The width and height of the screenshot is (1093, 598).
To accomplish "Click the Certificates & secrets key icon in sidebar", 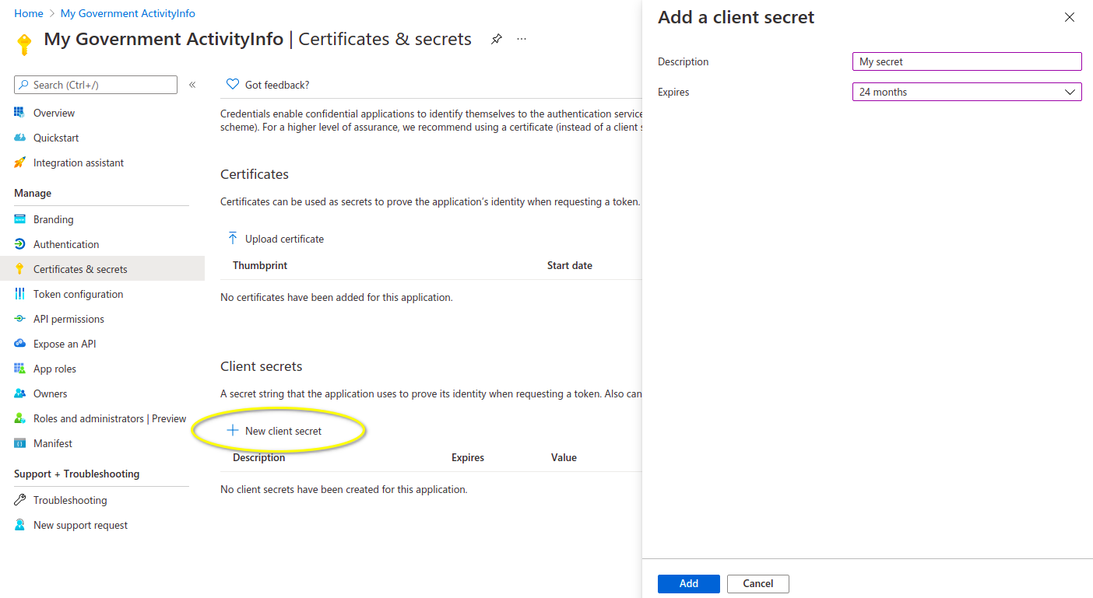I will 19,269.
